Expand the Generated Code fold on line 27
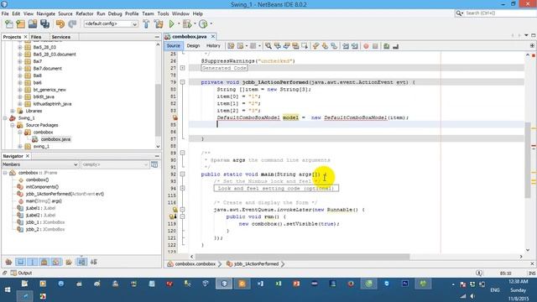Viewport: 537px width, 302px height. (x=183, y=68)
